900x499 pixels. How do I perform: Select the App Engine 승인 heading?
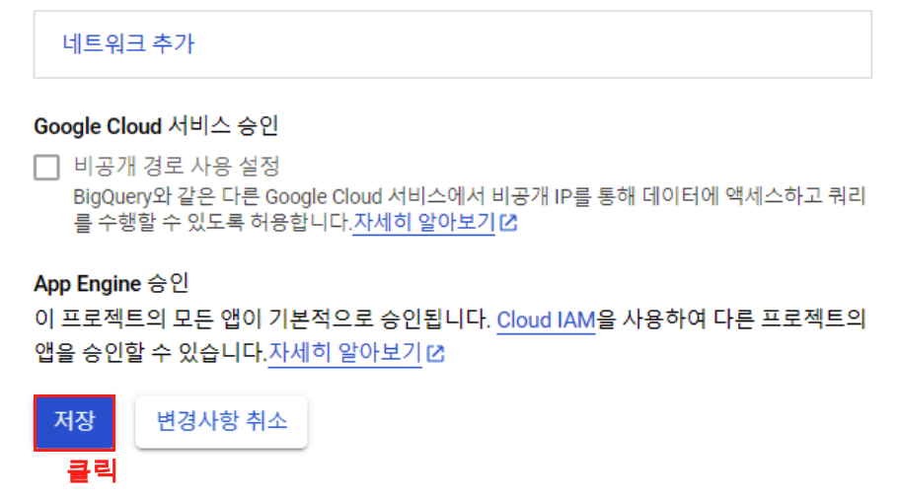click(x=112, y=283)
